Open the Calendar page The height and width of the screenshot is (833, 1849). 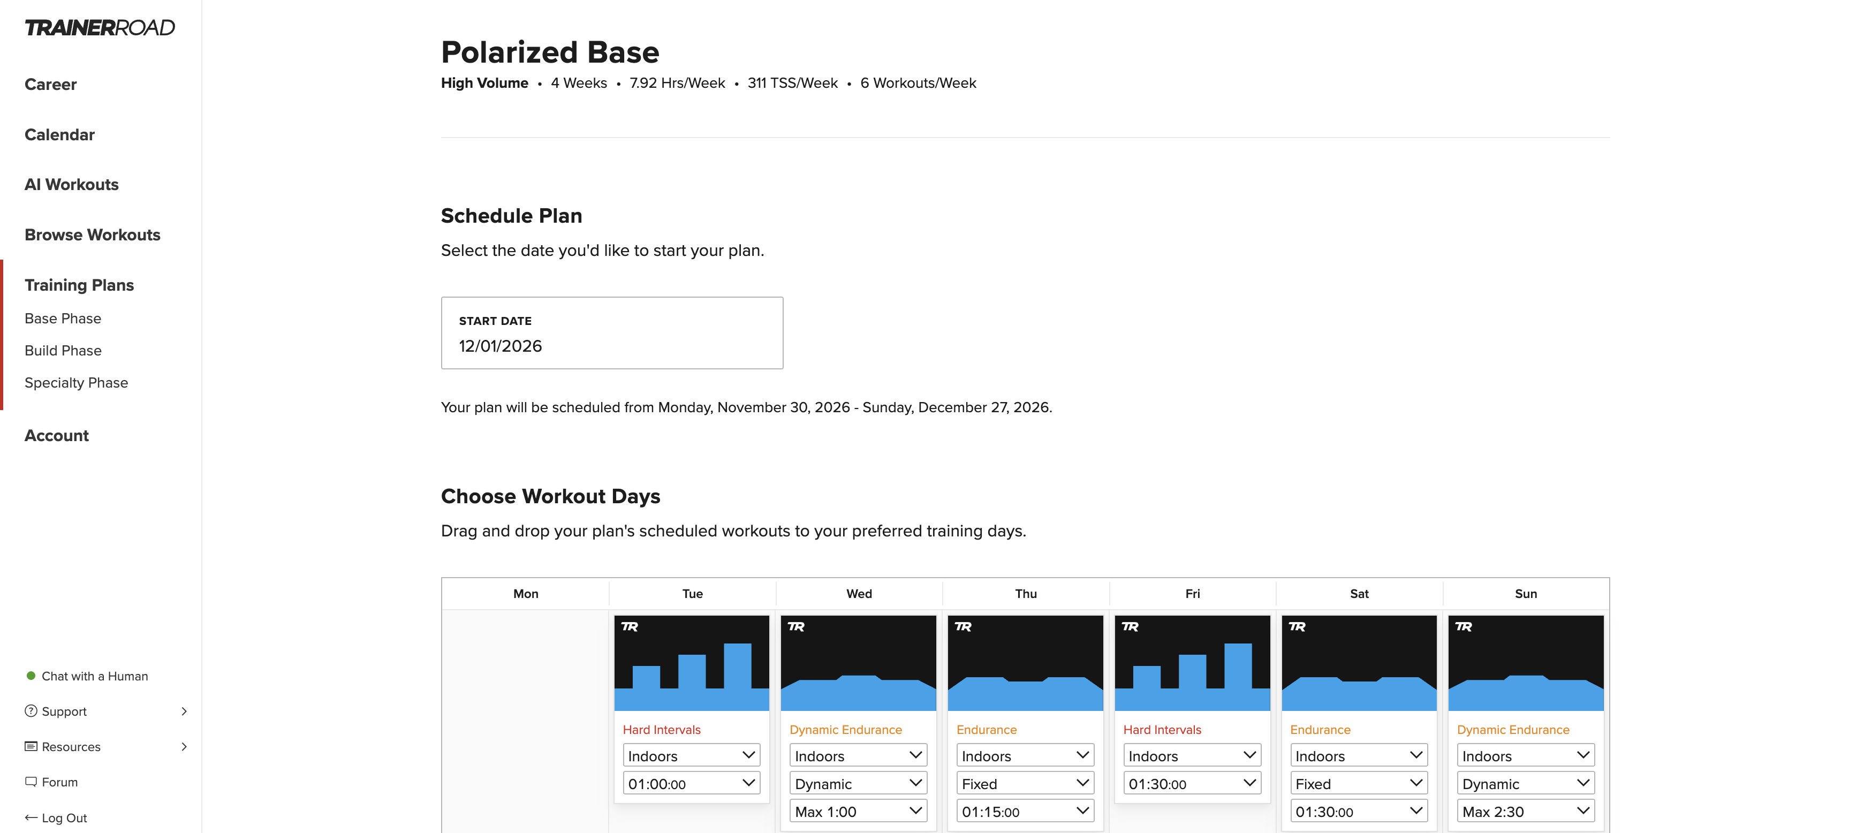tap(59, 134)
